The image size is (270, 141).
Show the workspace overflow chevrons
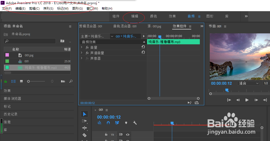(246, 16)
